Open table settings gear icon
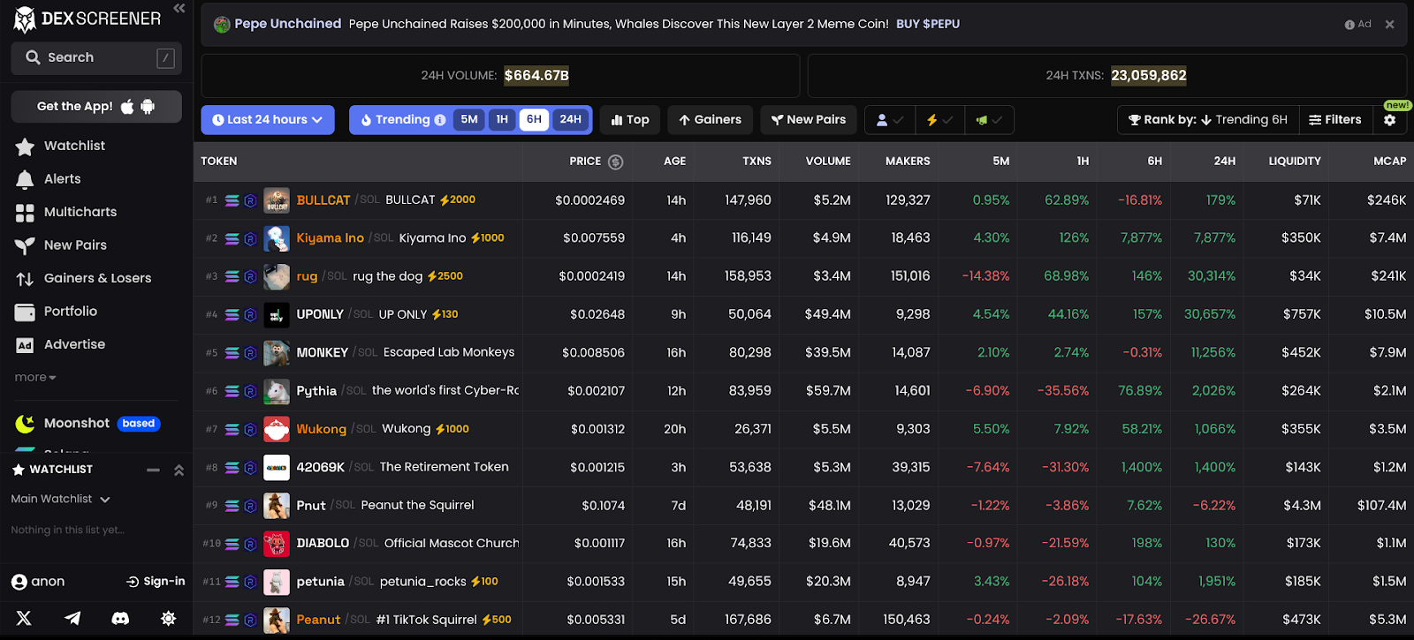 pos(1389,120)
